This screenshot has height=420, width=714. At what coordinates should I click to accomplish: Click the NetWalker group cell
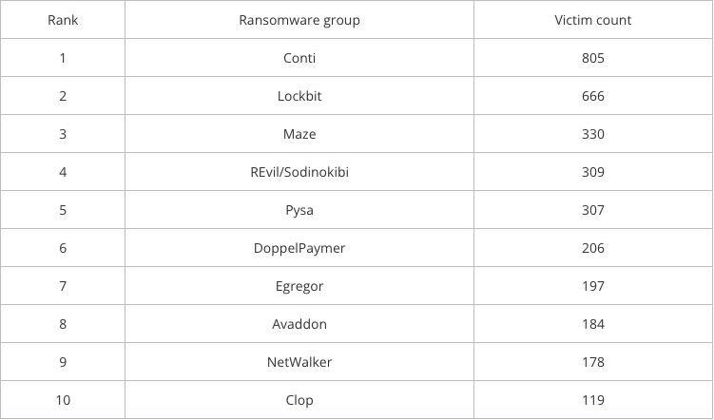[299, 362]
